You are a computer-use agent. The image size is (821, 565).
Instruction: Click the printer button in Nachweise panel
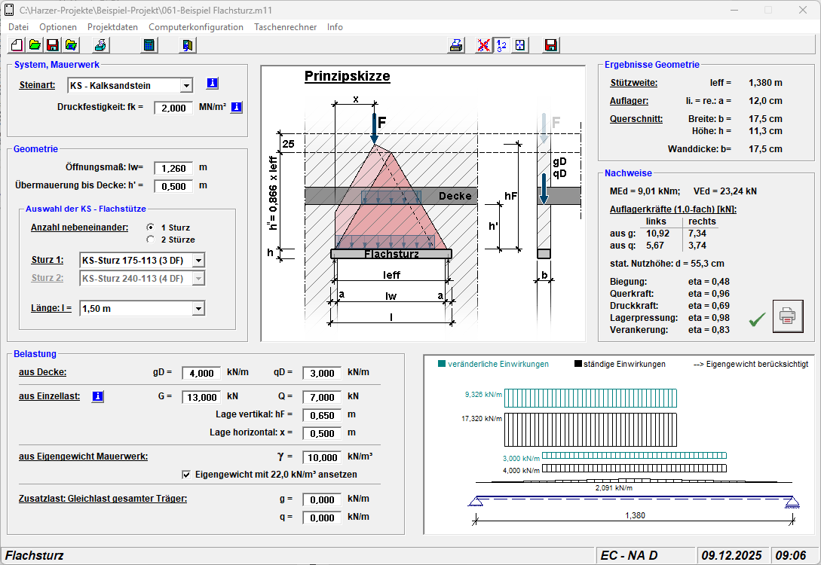(x=788, y=316)
